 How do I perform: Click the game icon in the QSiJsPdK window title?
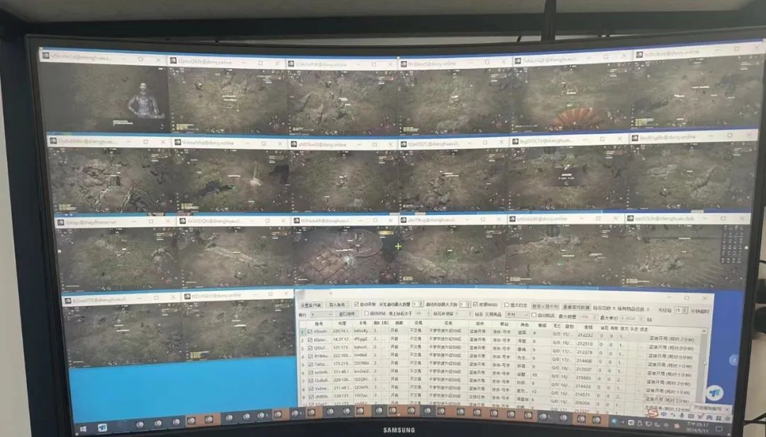coord(292,64)
